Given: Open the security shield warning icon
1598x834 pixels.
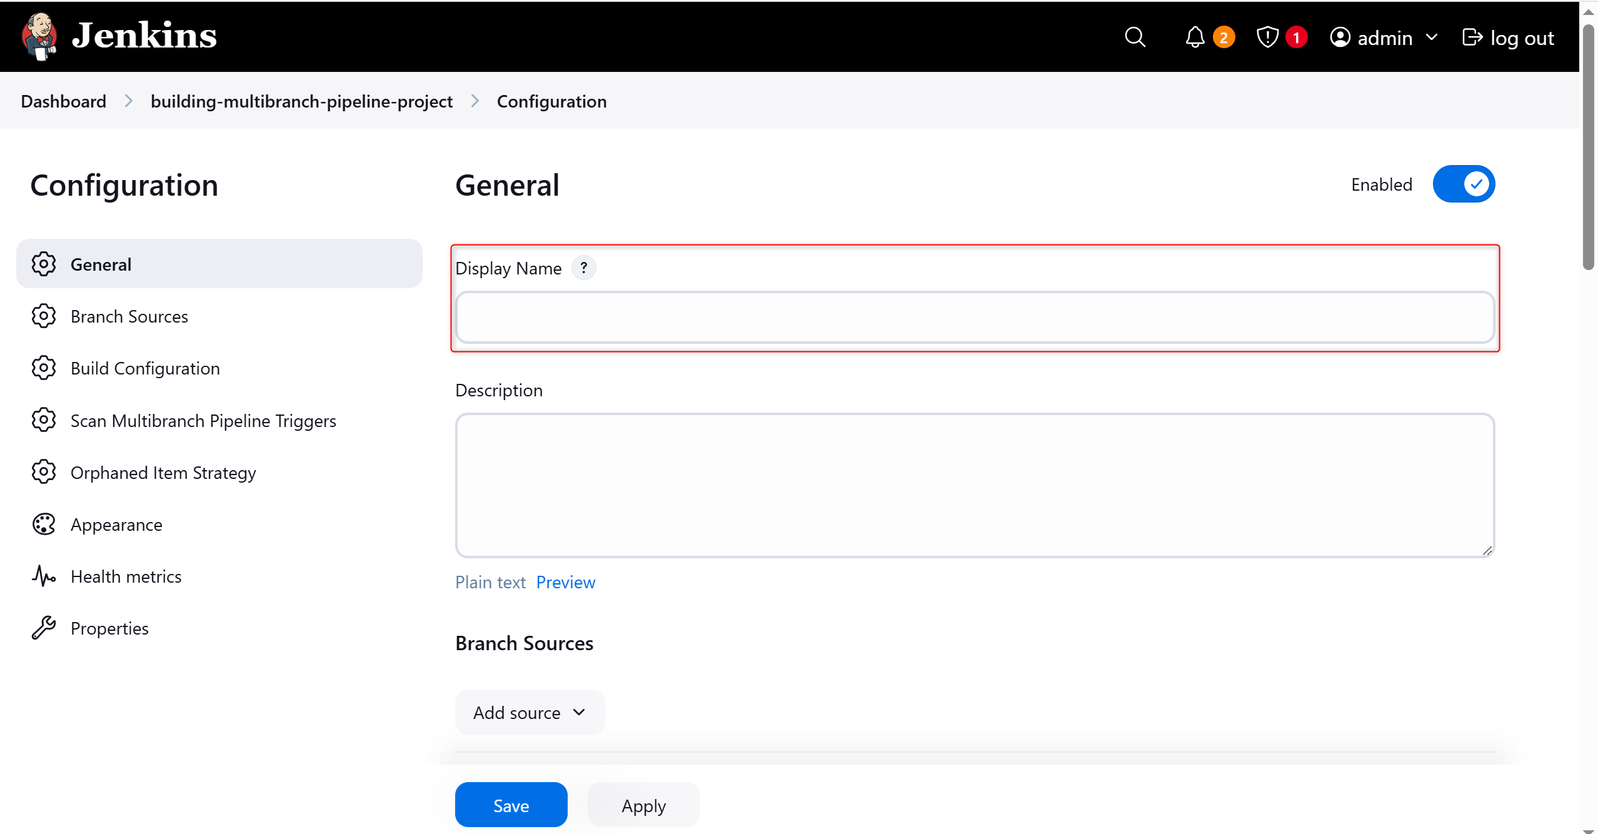Looking at the screenshot, I should click(x=1267, y=38).
